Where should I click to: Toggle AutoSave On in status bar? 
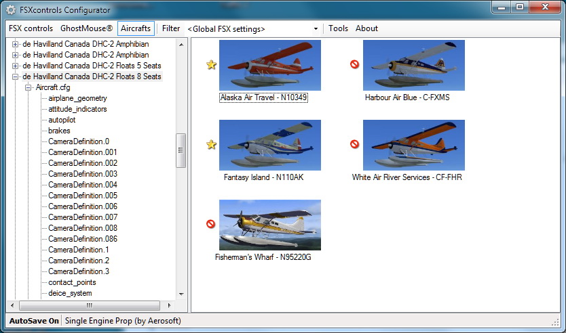click(x=34, y=321)
